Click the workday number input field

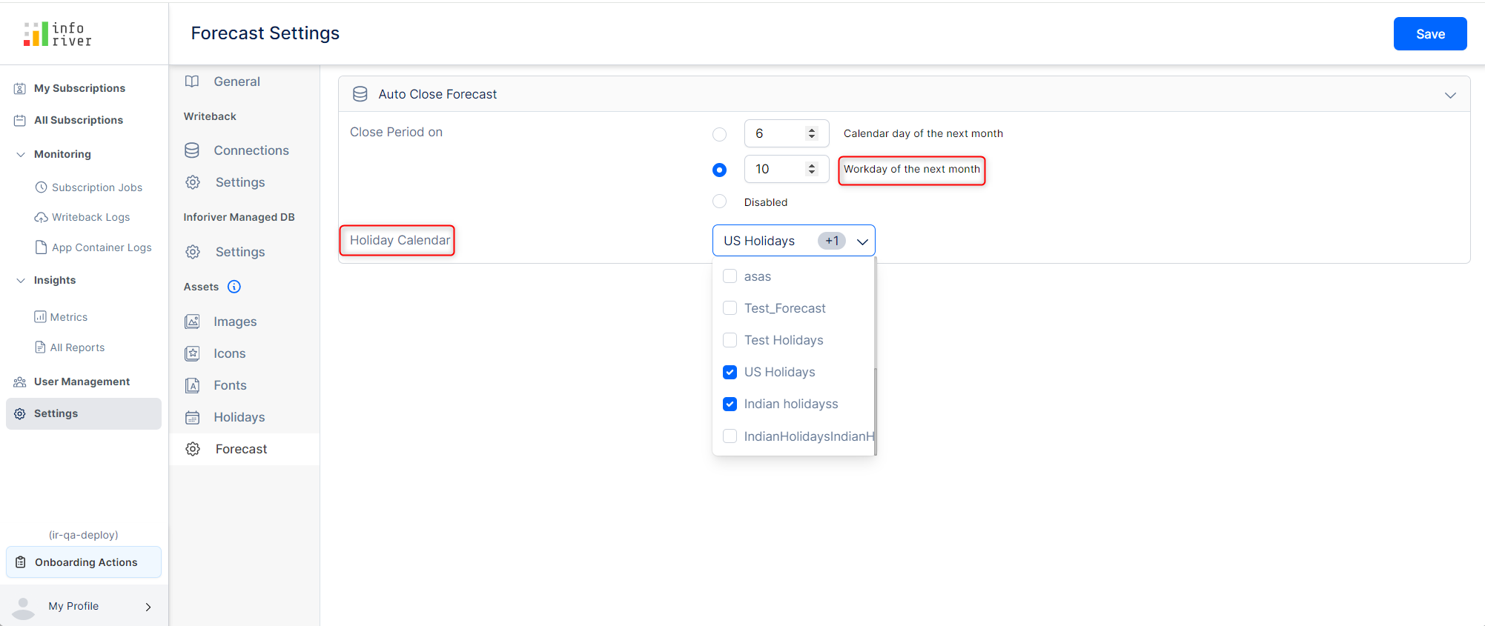(x=775, y=170)
